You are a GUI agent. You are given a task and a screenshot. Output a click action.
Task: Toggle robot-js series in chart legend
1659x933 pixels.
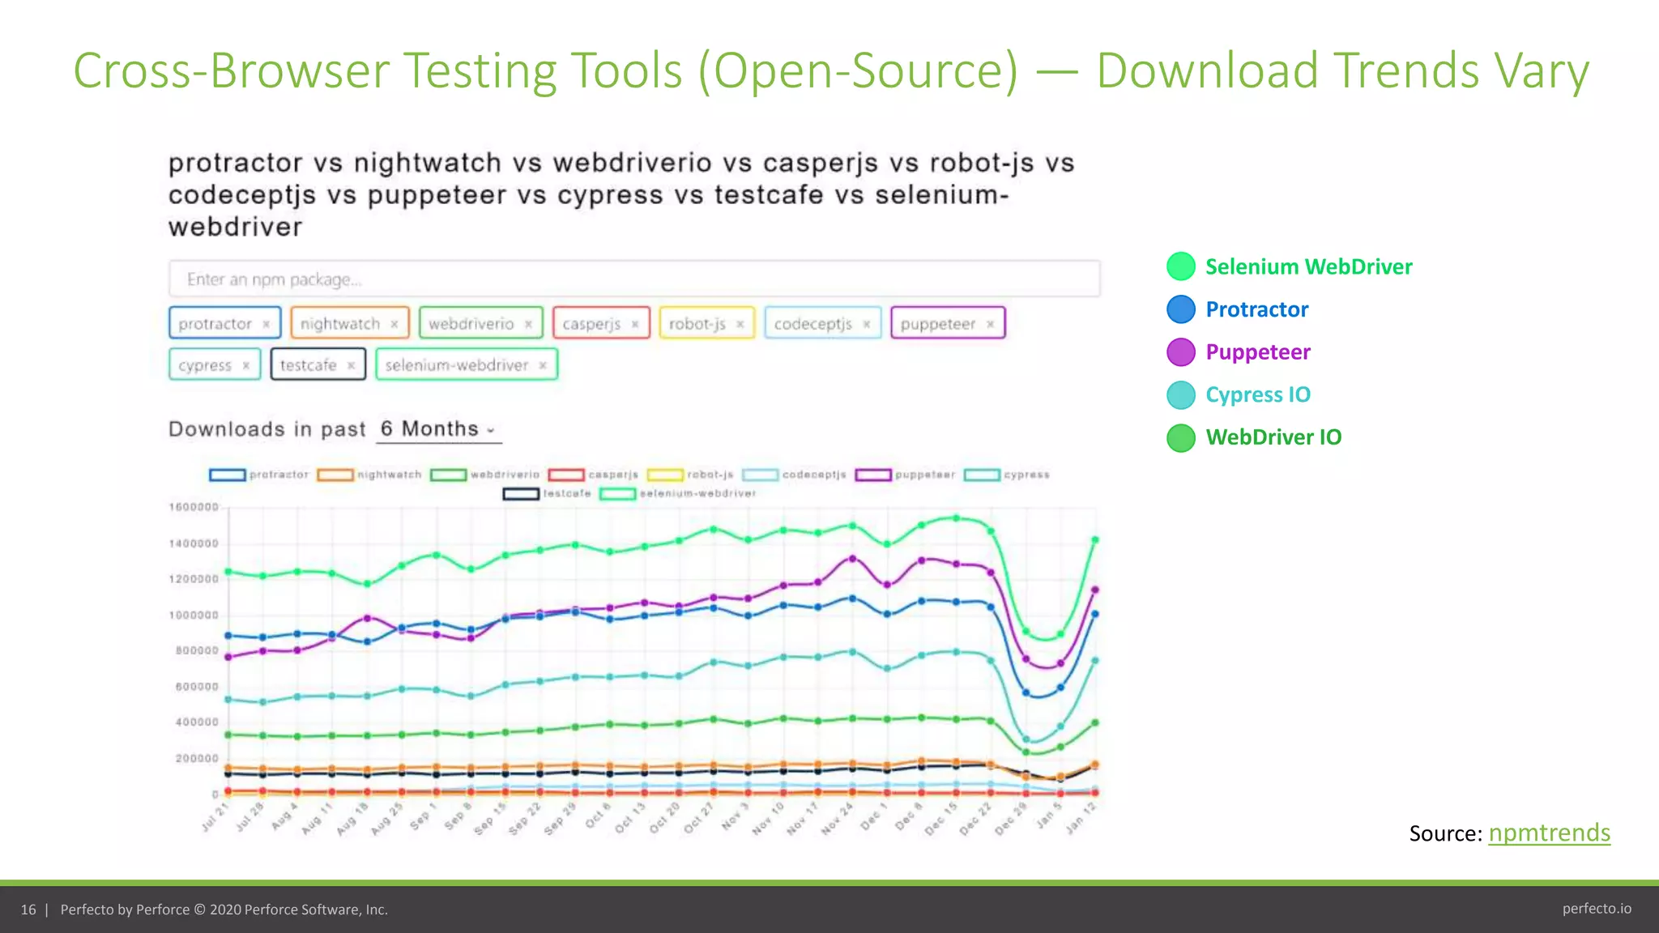(690, 475)
